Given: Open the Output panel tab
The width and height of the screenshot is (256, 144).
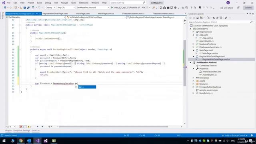Looking at the screenshot, I should [8, 130].
